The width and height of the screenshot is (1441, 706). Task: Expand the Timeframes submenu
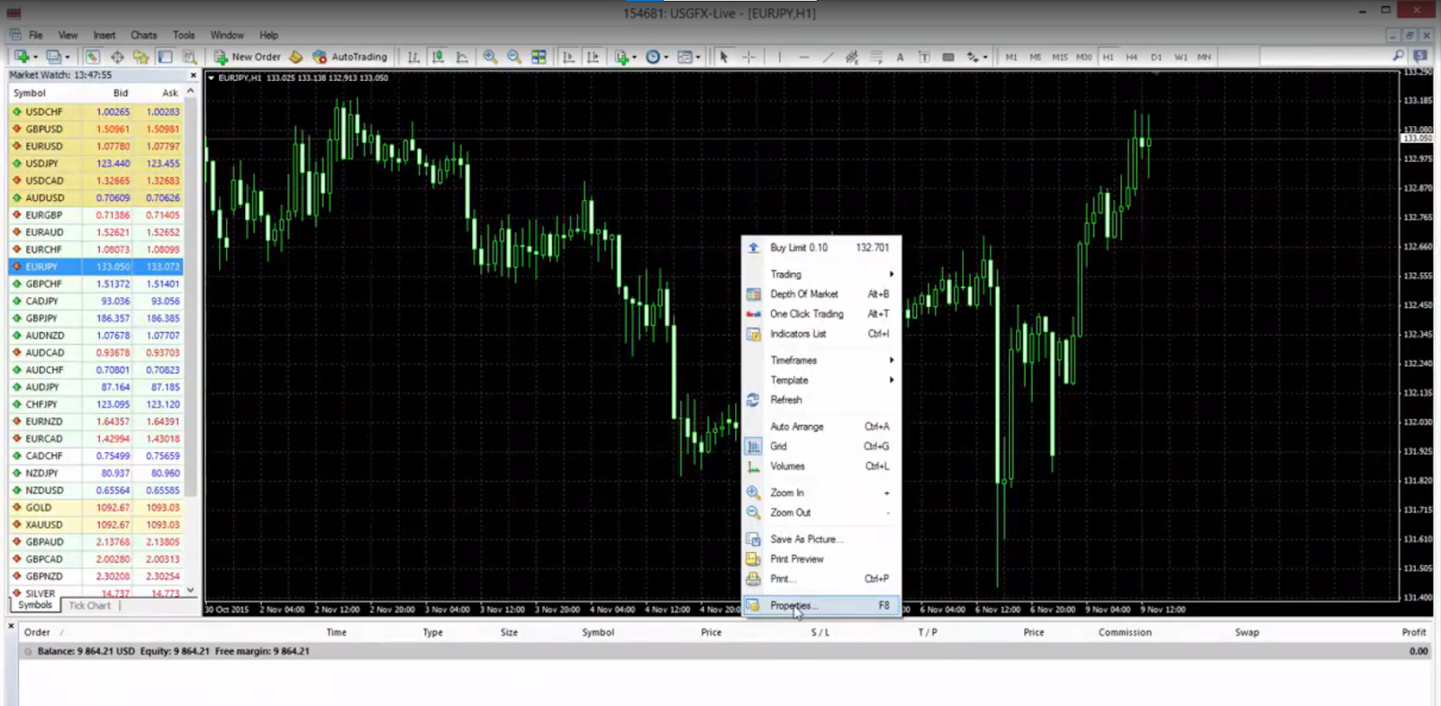820,360
